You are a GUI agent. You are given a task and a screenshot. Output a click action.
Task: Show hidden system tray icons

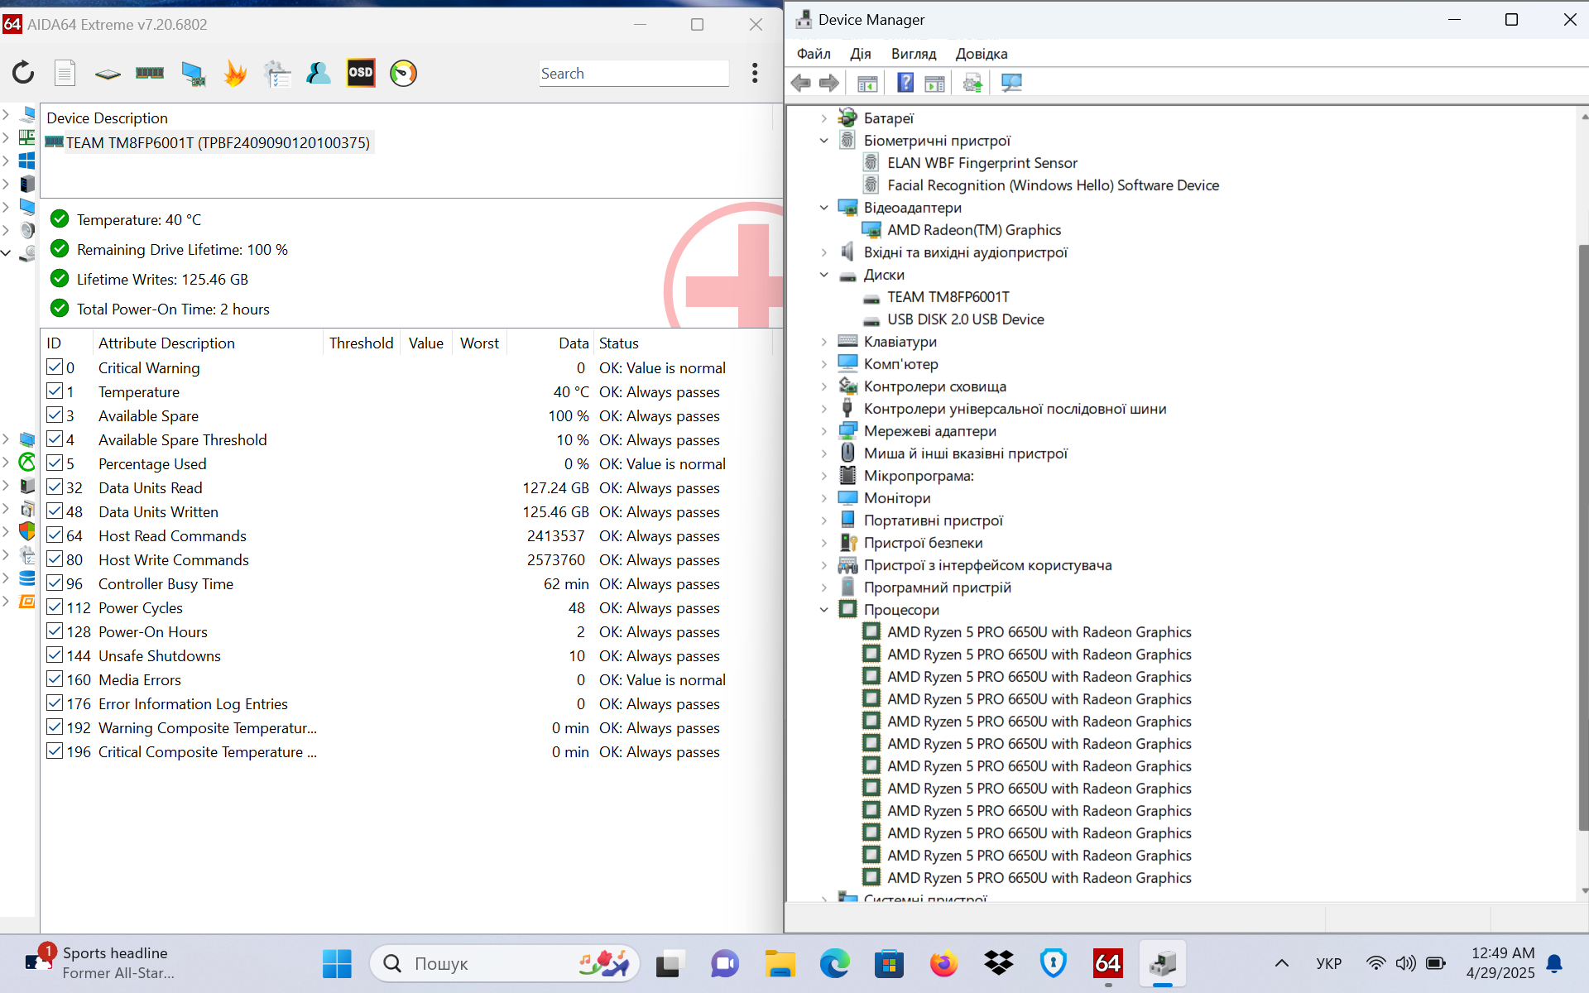(1281, 963)
